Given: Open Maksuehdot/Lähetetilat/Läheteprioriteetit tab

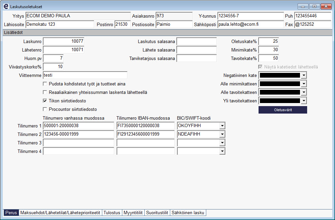Looking at the screenshot, I should [x=60, y=213].
